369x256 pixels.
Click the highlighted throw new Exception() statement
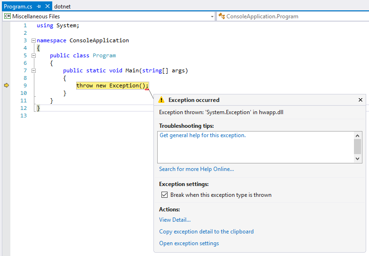(112, 85)
